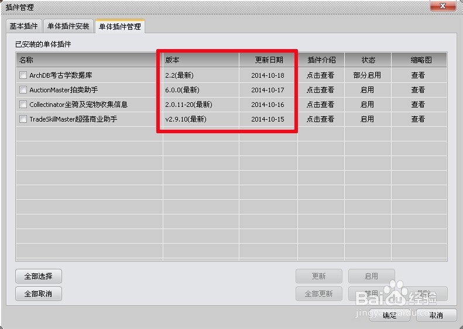This screenshot has height=329, width=463.
Task: Close the 插件管理 window
Action: pos(443,6)
